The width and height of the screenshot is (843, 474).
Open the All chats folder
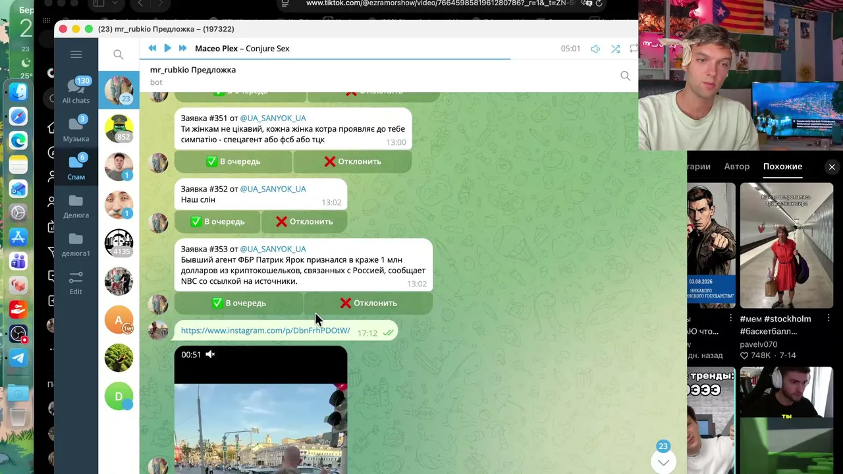76,91
